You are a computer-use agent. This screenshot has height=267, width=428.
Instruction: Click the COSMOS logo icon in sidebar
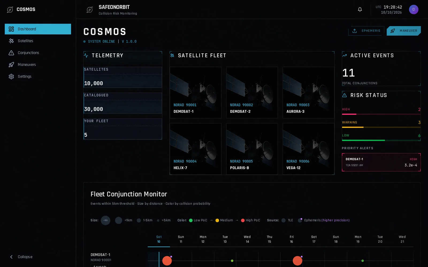[x=10, y=10]
